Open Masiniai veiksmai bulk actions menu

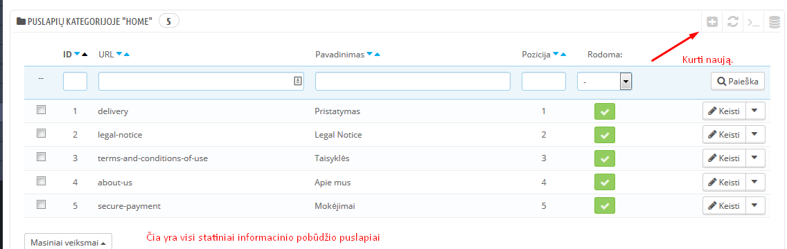[x=69, y=243]
